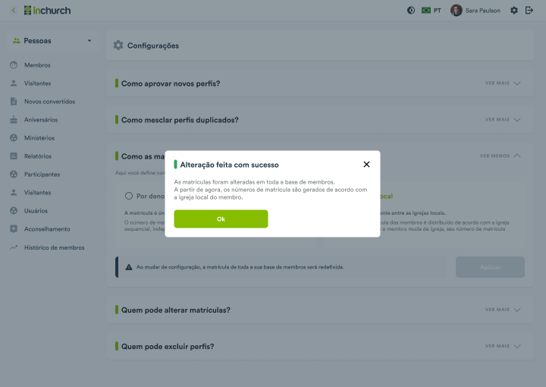This screenshot has width=546, height=387.
Task: Select the Por denominação radio button
Action: pyautogui.click(x=129, y=196)
